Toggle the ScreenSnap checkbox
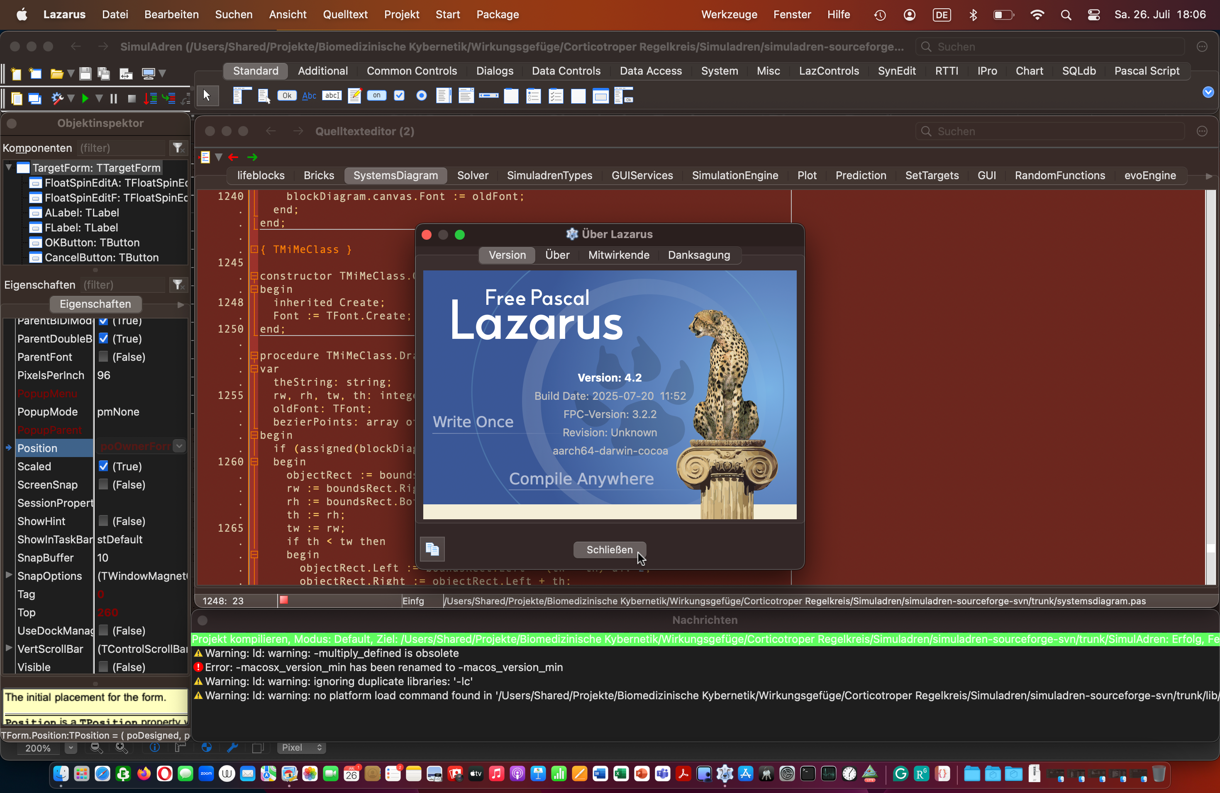The width and height of the screenshot is (1220, 793). [104, 484]
